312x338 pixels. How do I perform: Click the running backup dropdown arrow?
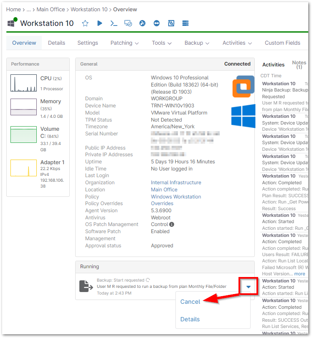coord(249,287)
